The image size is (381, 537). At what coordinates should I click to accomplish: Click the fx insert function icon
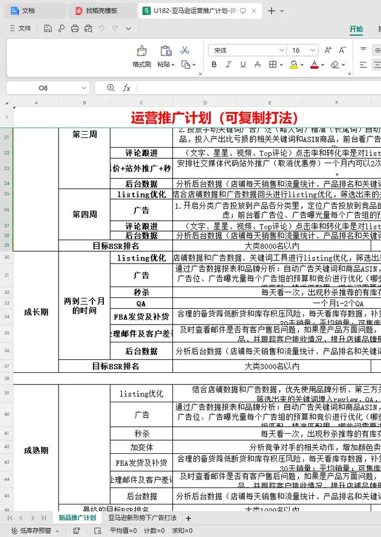click(x=127, y=88)
